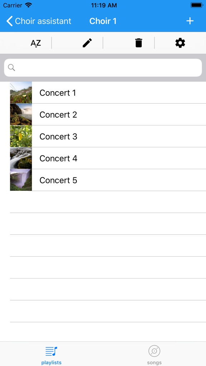The width and height of the screenshot is (206, 366).
Task: Open settings via the gear icon
Action: tap(180, 43)
